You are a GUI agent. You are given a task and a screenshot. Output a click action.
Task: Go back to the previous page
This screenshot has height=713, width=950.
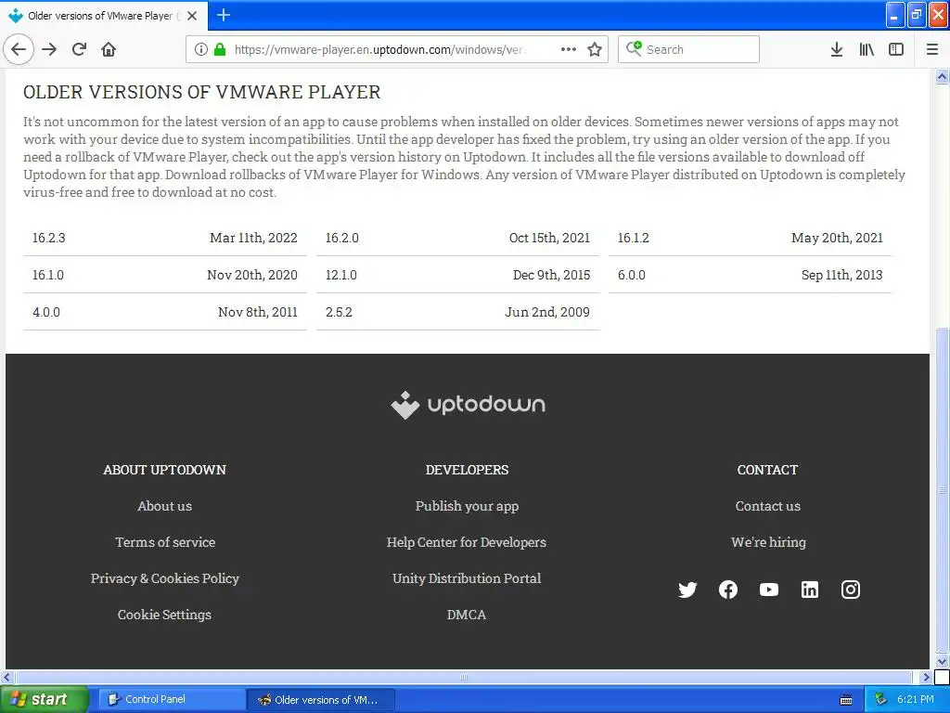click(x=19, y=49)
